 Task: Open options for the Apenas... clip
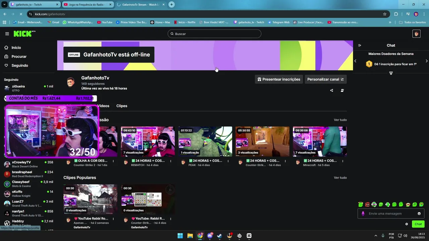coord(113,219)
